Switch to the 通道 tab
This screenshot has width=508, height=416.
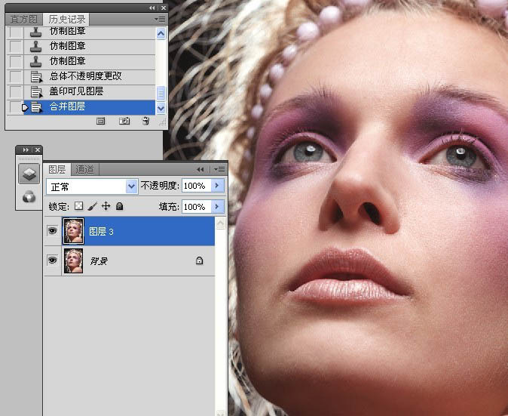pos(85,169)
